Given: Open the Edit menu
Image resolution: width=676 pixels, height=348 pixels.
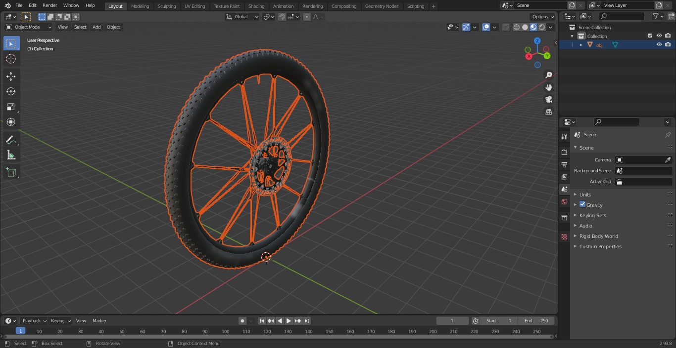Looking at the screenshot, I should [32, 5].
